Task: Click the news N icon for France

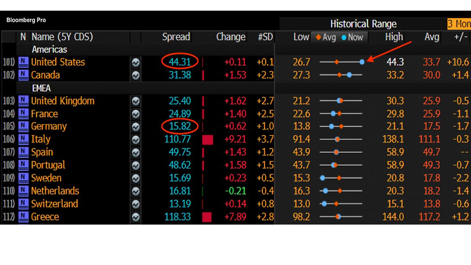Action: point(23,114)
